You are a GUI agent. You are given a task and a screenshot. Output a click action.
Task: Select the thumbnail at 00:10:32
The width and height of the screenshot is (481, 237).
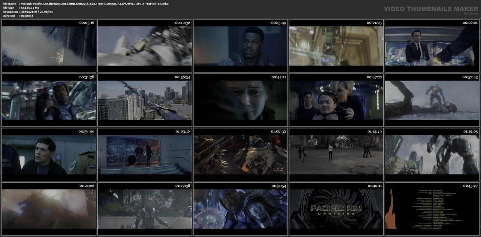click(x=145, y=45)
